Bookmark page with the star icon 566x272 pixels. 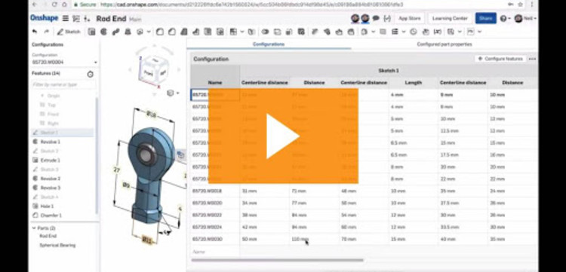(x=521, y=5)
